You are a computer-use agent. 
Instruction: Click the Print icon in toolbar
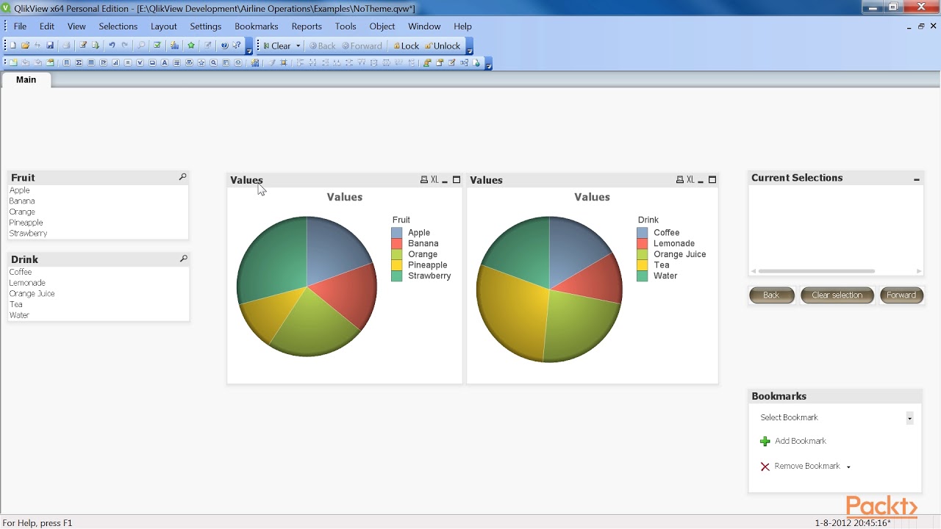point(66,46)
